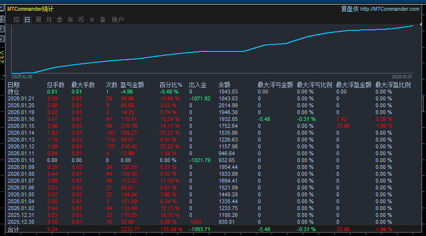This screenshot has width=426, height=236.
Task: Select the 2026.01.20 row date
Action: [21, 105]
